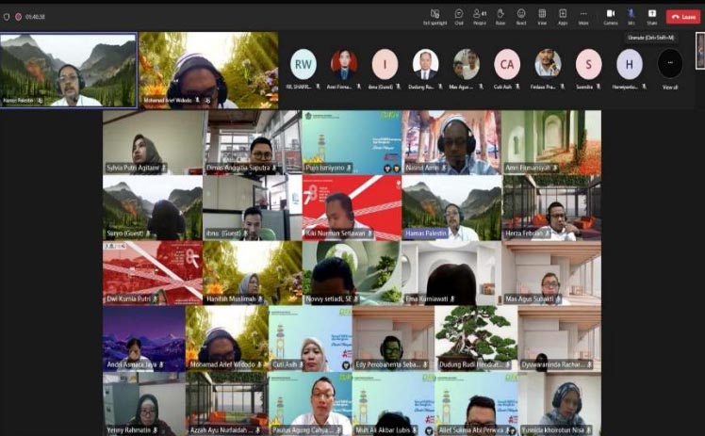The image size is (705, 436).
Task: Open the View layout menu
Action: click(542, 16)
